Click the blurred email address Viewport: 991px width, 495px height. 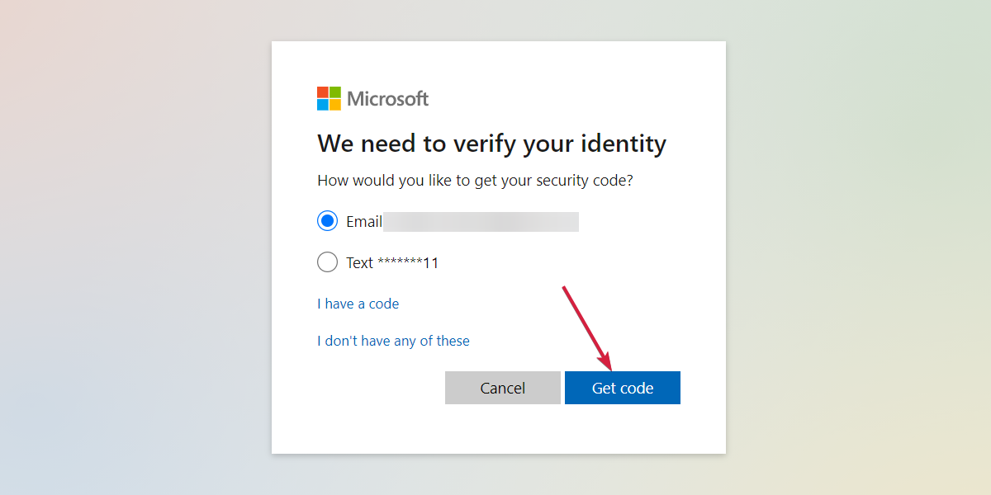(x=481, y=221)
